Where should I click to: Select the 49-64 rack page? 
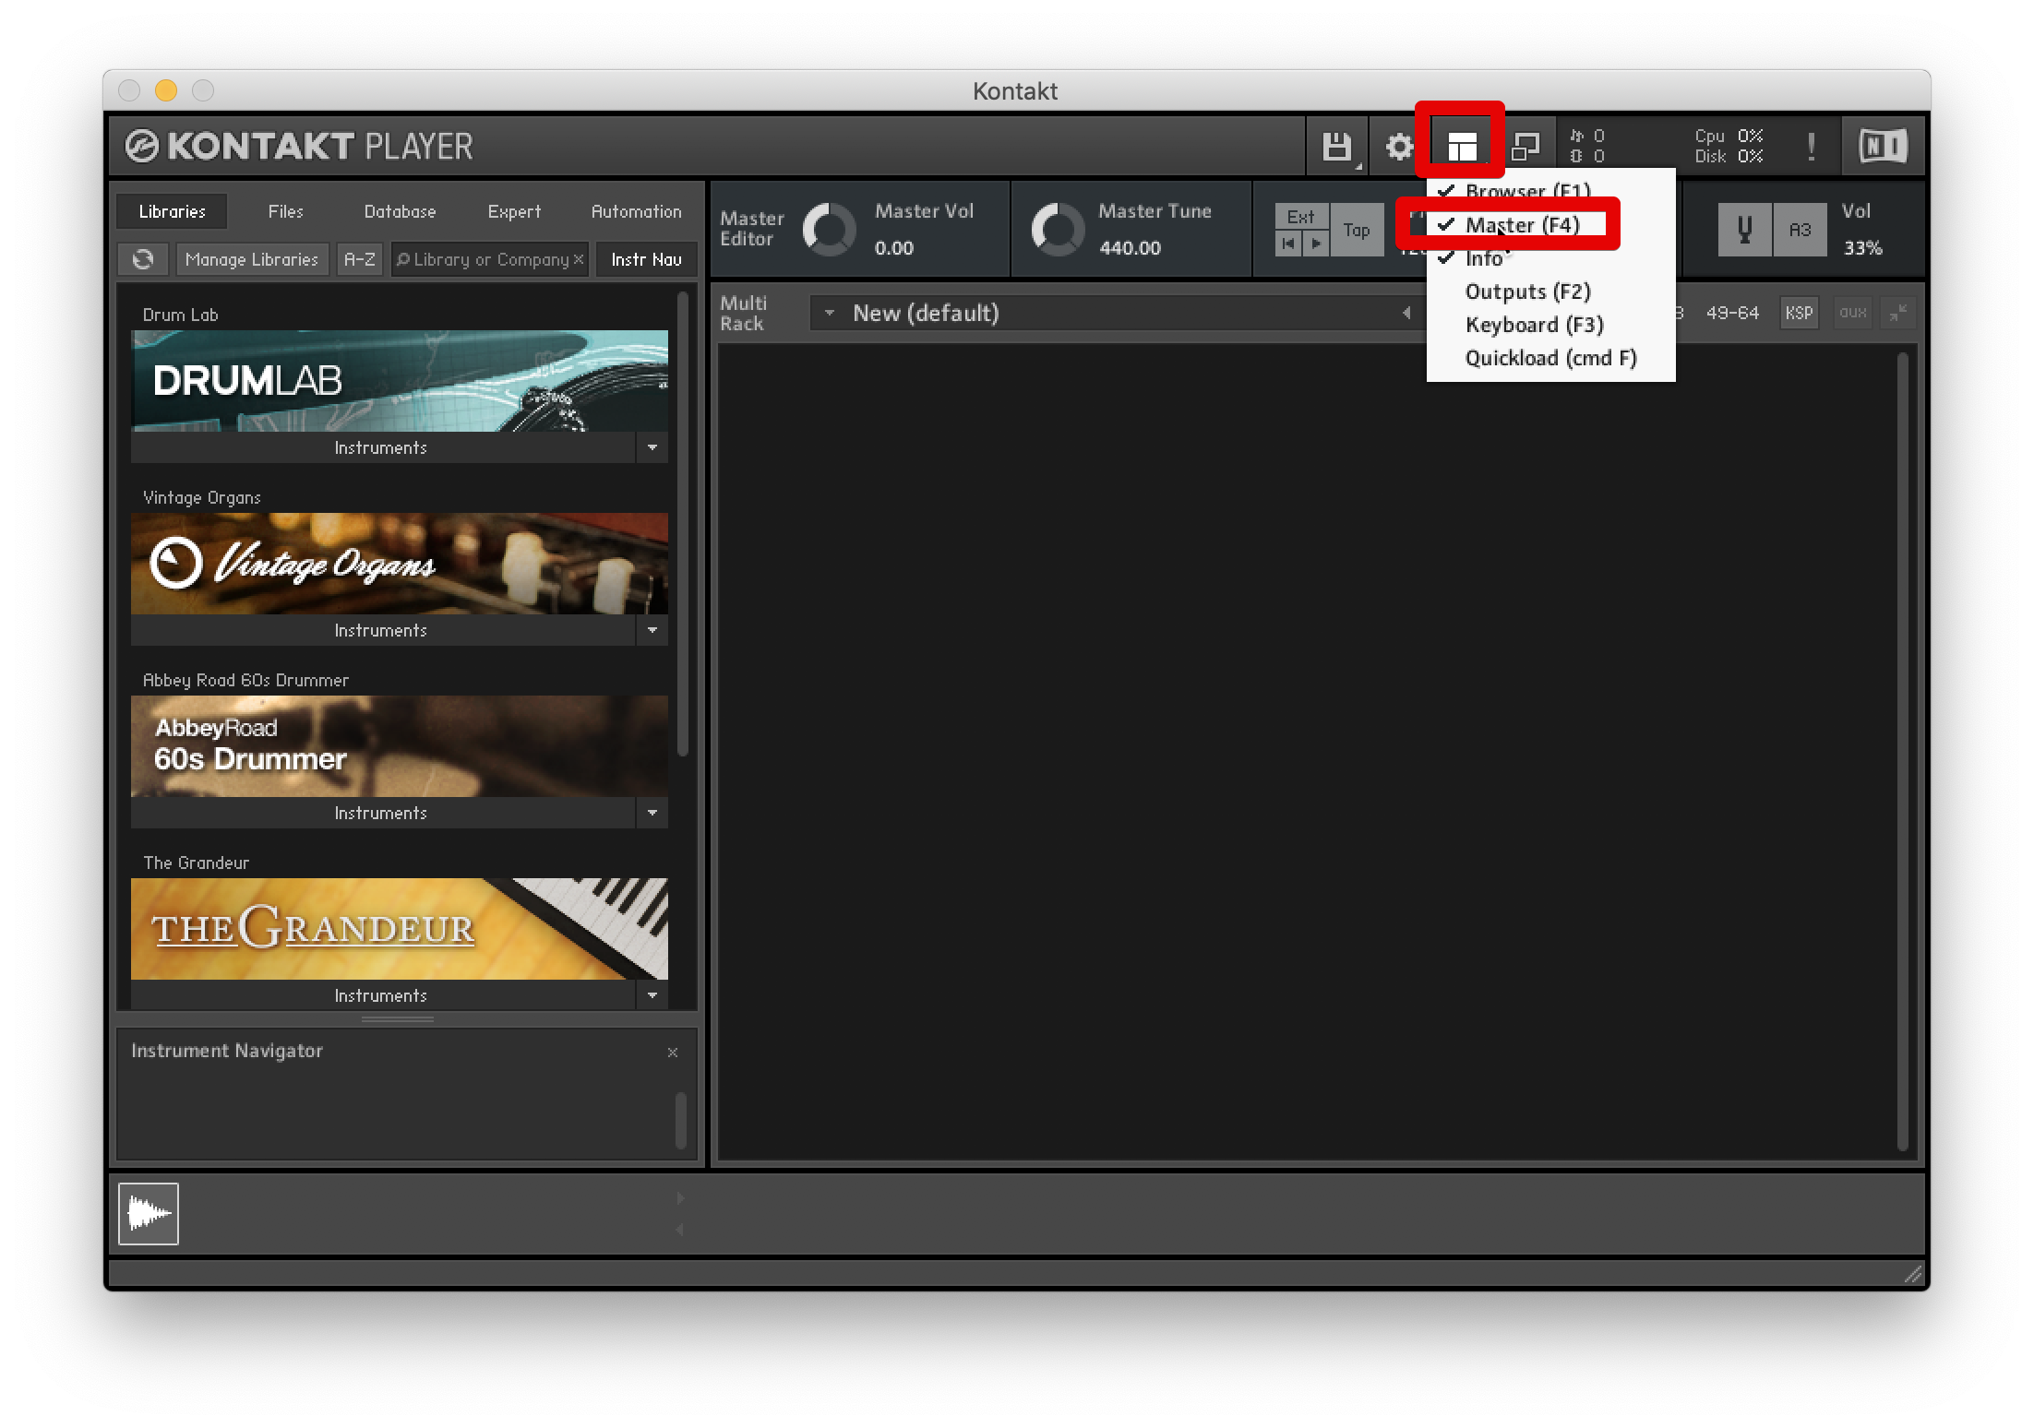point(1732,314)
